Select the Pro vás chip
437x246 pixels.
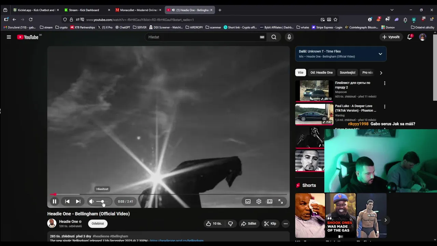click(368, 72)
